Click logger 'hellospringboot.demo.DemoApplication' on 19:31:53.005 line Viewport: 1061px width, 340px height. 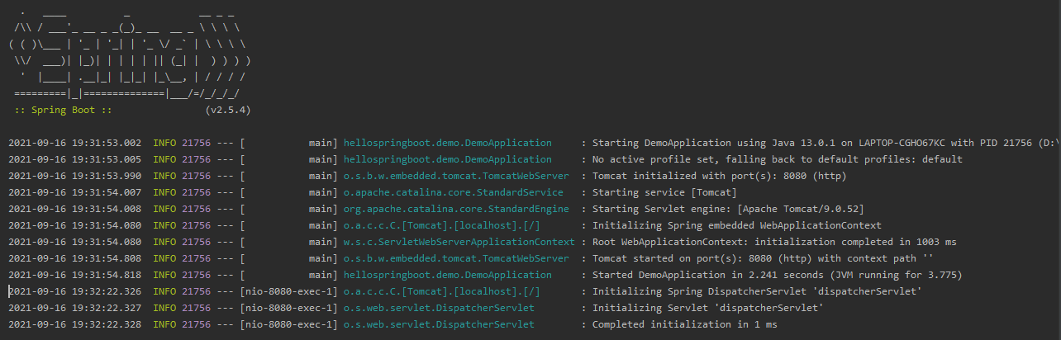click(447, 159)
